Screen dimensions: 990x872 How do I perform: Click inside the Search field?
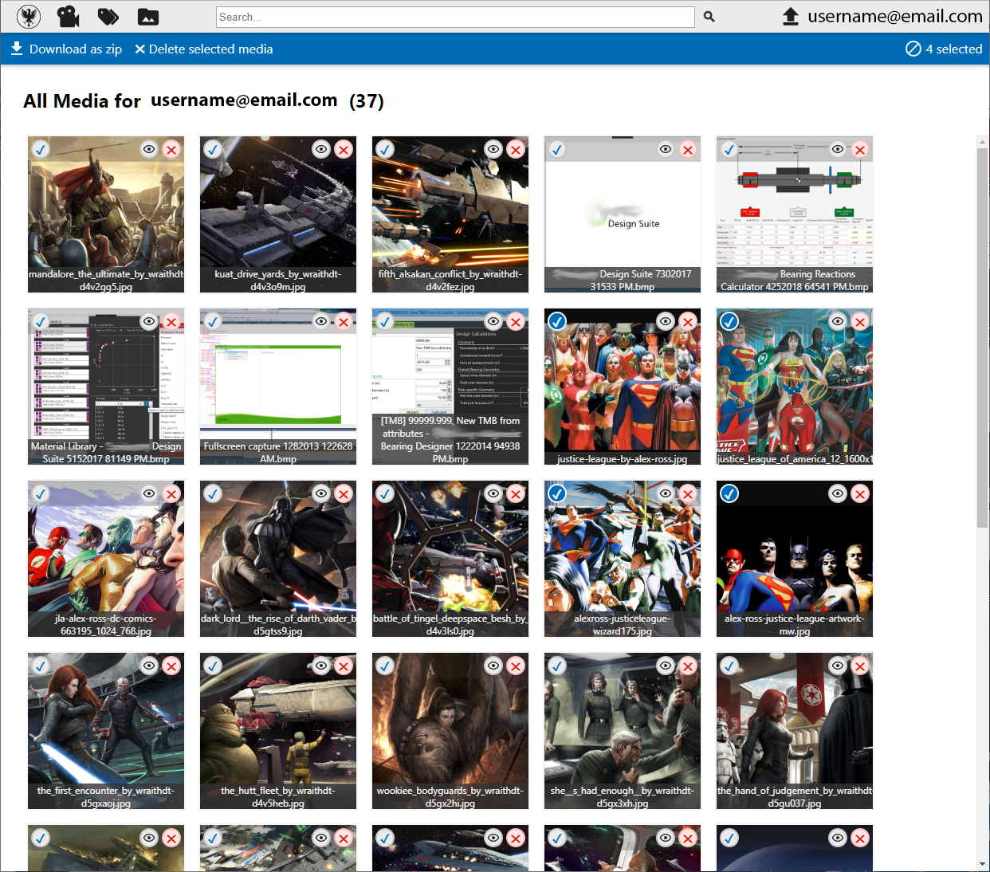pos(455,17)
